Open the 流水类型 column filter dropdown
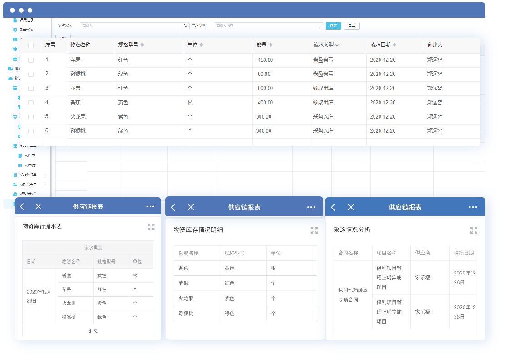505x359 pixels. pos(337,45)
